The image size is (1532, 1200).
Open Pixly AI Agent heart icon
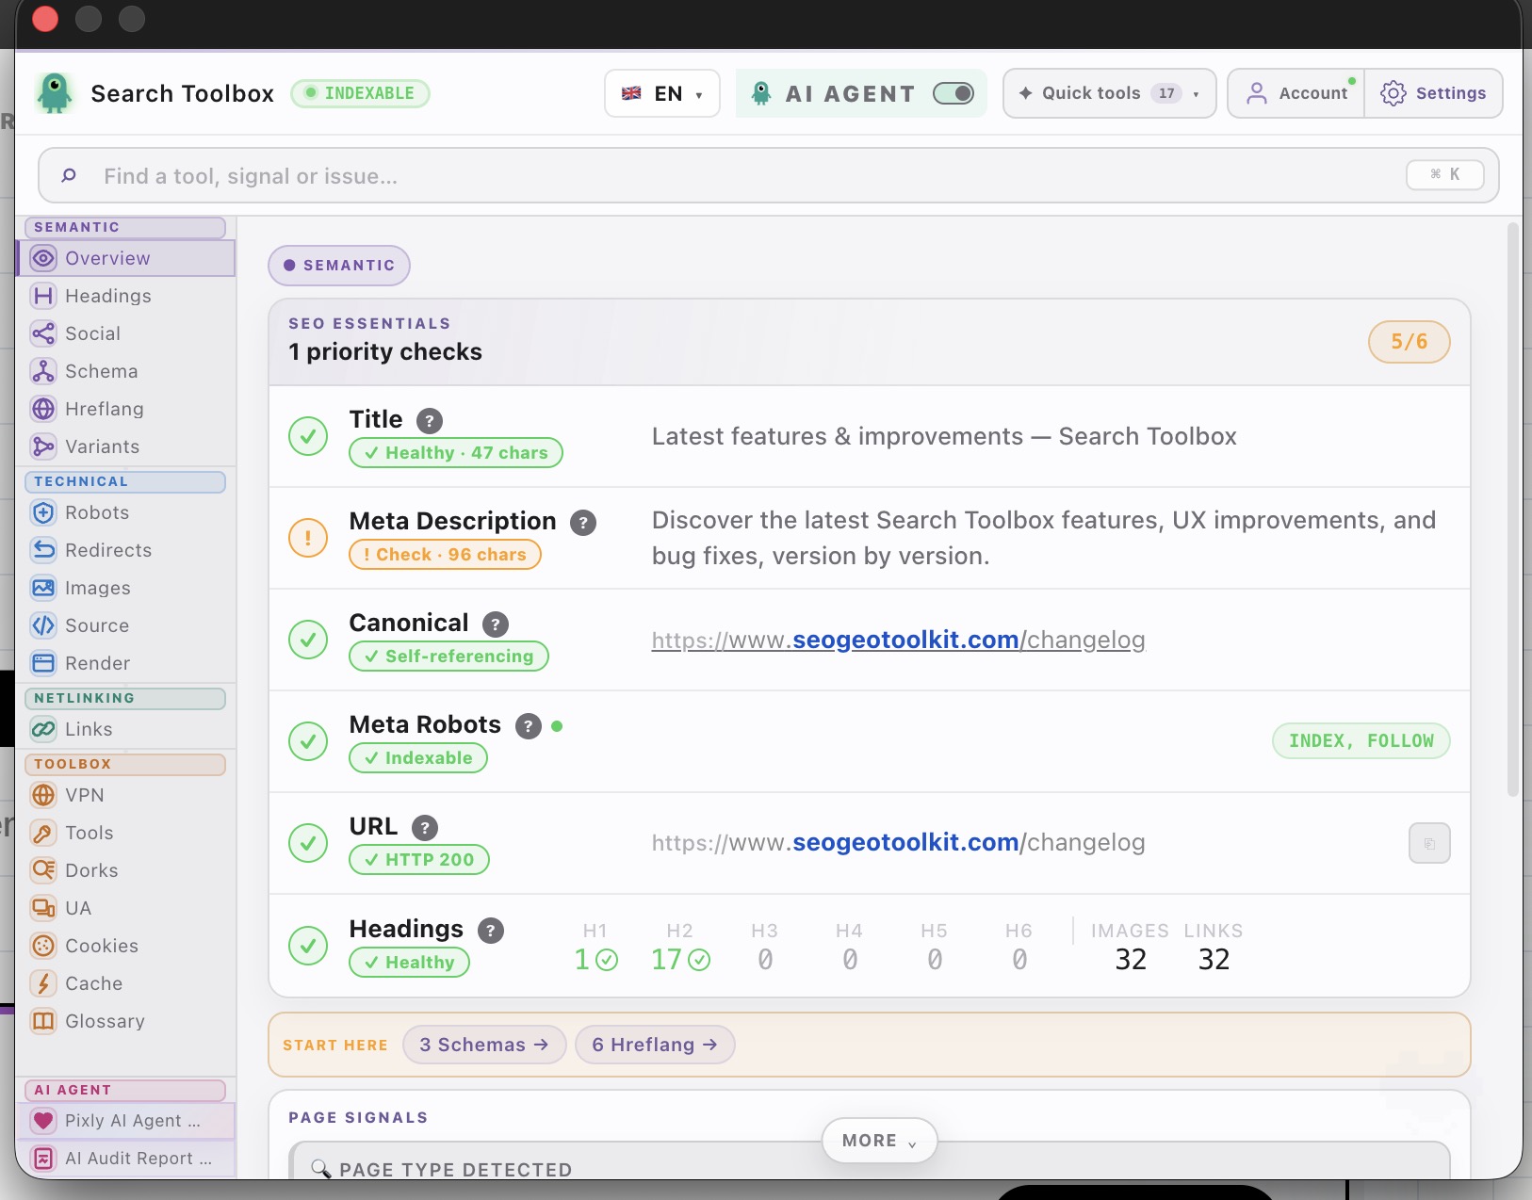(43, 1121)
